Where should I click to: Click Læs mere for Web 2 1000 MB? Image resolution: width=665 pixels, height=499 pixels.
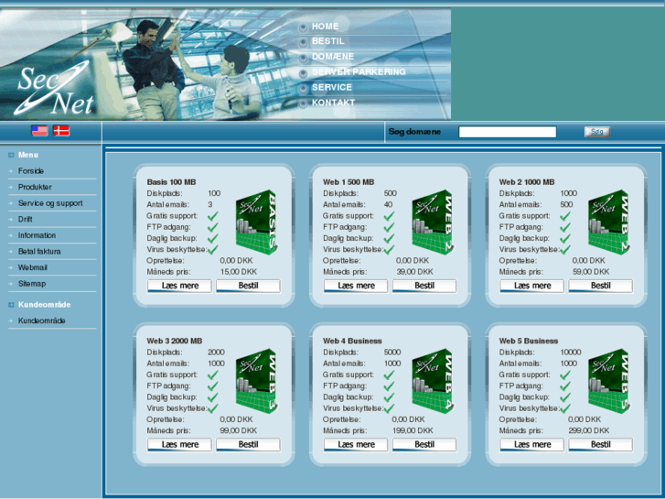tap(531, 286)
